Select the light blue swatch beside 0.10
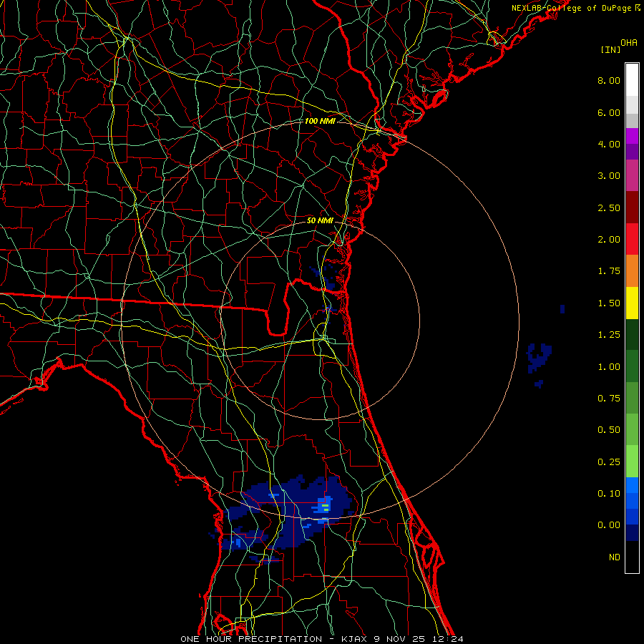 (x=632, y=485)
